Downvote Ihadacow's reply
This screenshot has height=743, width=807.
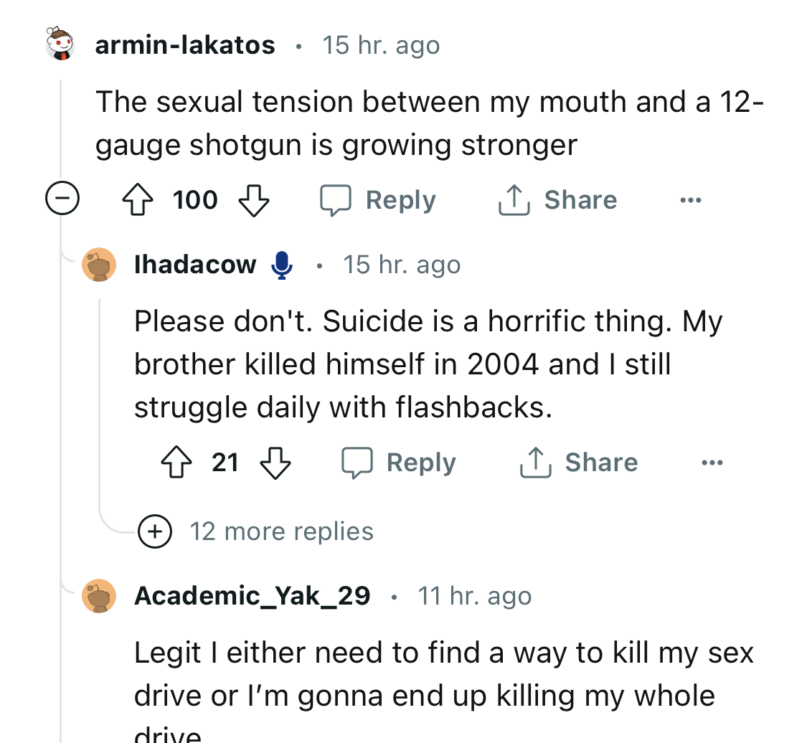[x=275, y=463]
